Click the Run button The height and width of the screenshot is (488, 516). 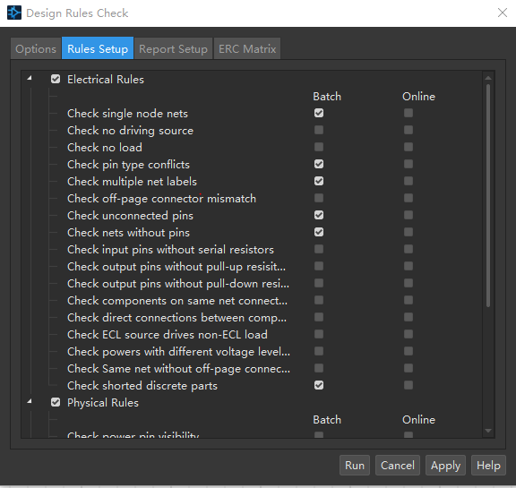tap(355, 466)
